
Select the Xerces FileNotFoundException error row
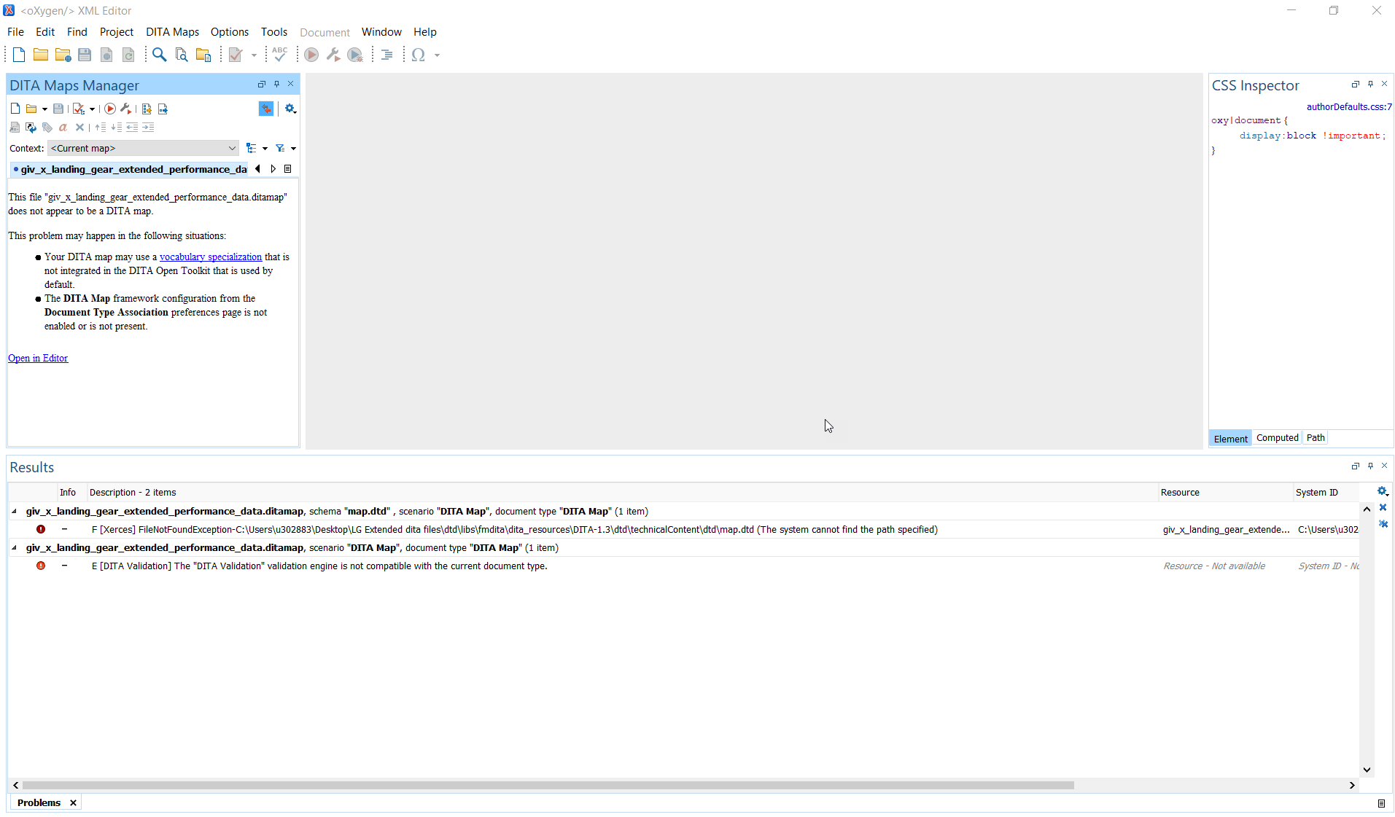(x=683, y=530)
